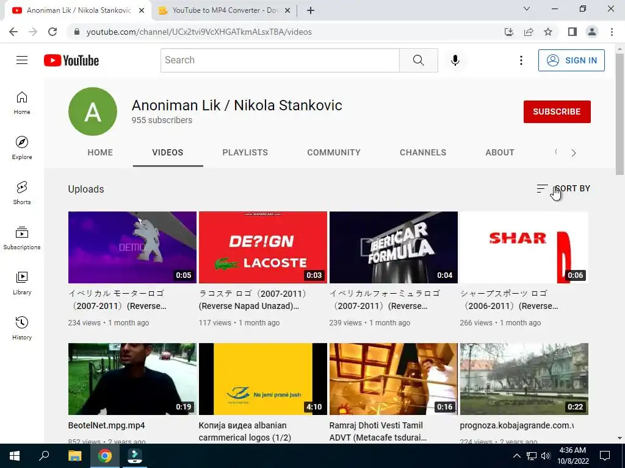Play the red Lacoste 0:03 thumbnail

click(x=263, y=247)
